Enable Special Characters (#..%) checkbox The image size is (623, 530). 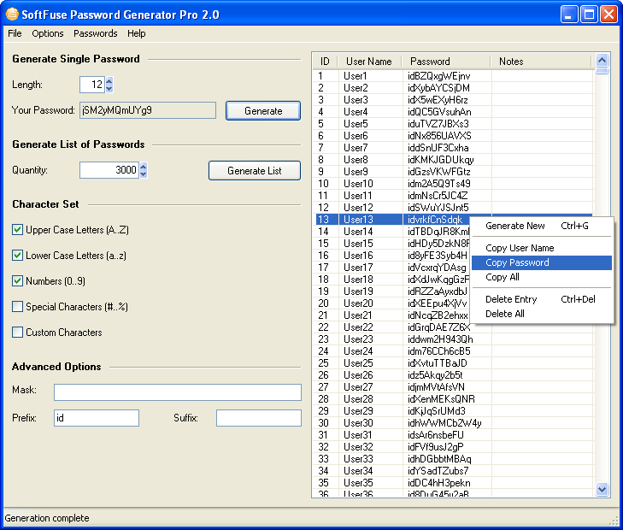point(17,306)
